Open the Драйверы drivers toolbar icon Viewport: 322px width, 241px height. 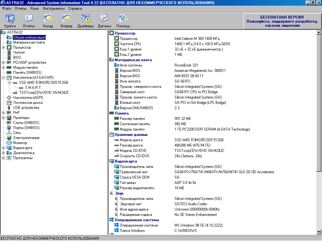86,21
